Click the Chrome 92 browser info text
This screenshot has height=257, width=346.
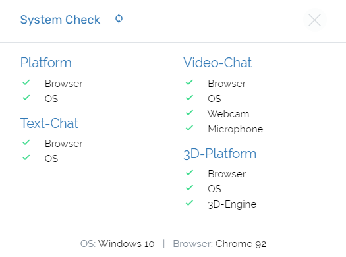point(241,244)
